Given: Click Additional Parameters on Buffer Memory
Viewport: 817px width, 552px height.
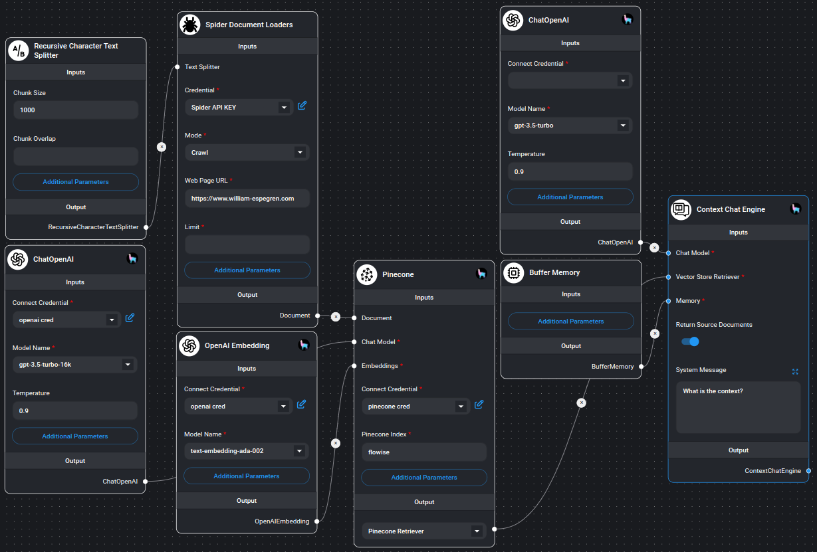Looking at the screenshot, I should [x=570, y=321].
